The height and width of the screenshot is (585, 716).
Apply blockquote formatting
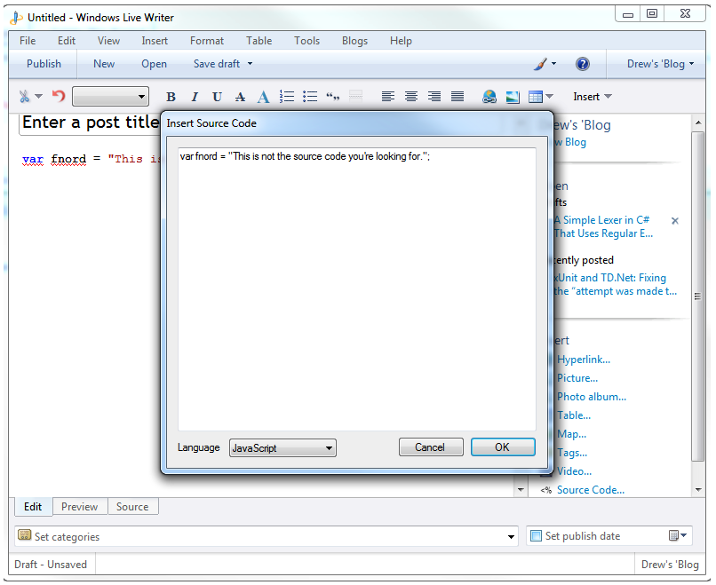pos(333,96)
